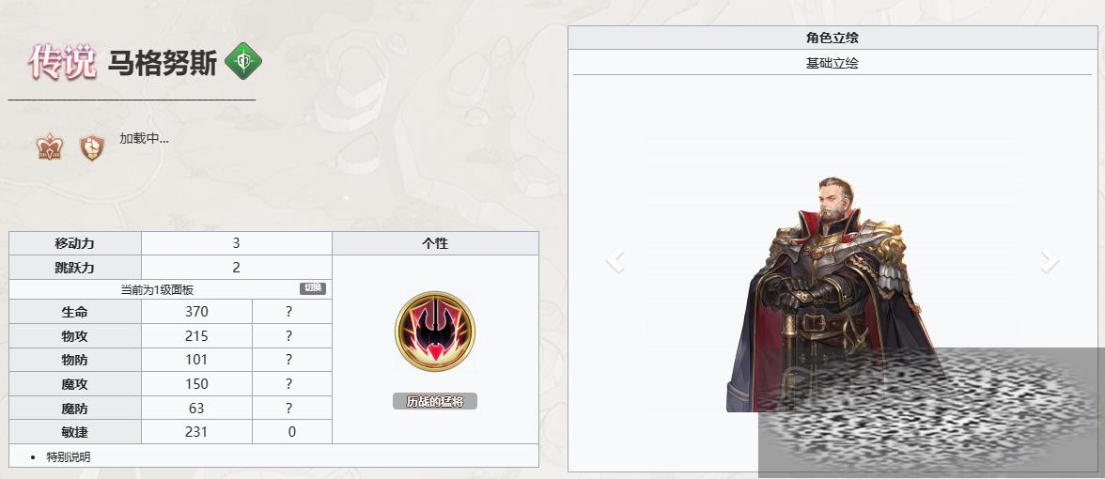Click the 角色立绘 section header
This screenshot has height=479, width=1105.
833,38
